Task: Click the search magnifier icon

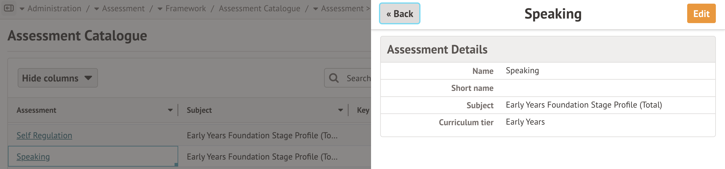Action: [x=334, y=78]
